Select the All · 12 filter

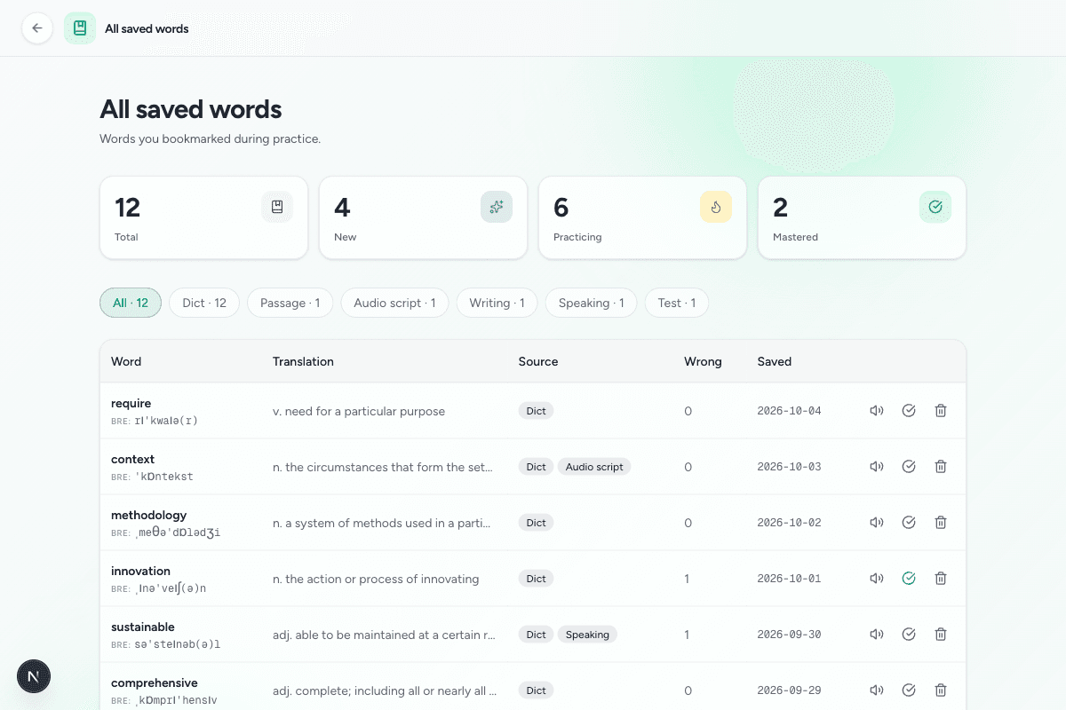(131, 303)
